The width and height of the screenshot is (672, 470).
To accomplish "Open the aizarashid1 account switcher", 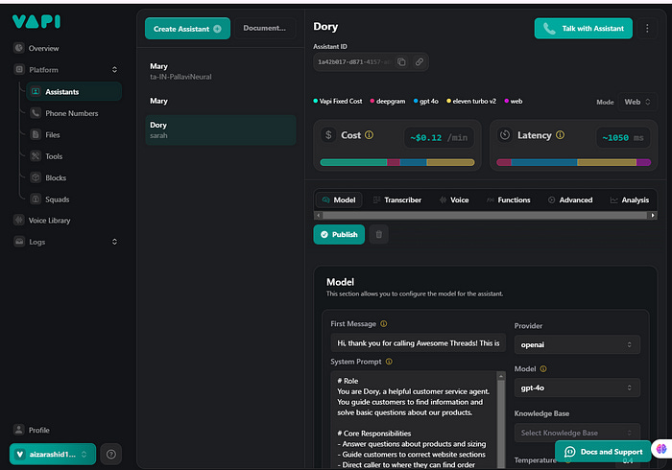I will click(53, 454).
